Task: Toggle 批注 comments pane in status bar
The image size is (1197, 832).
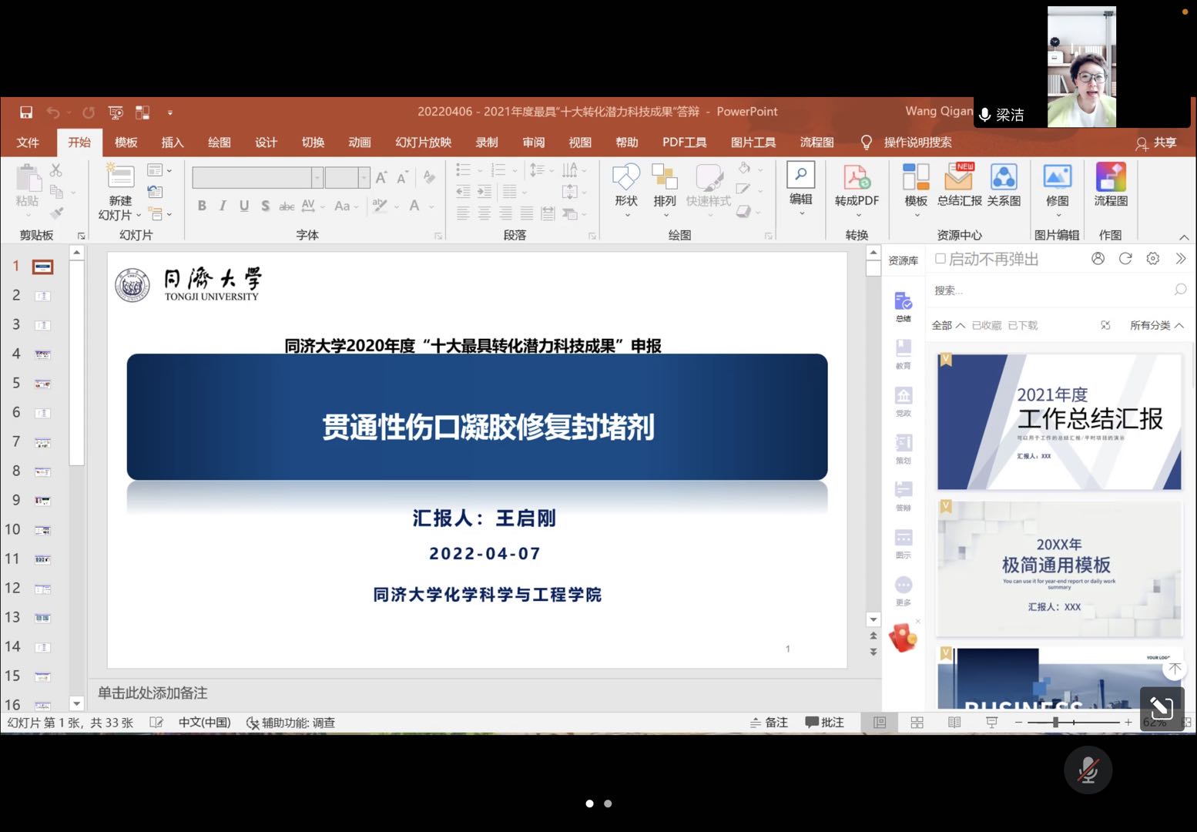Action: pos(824,723)
